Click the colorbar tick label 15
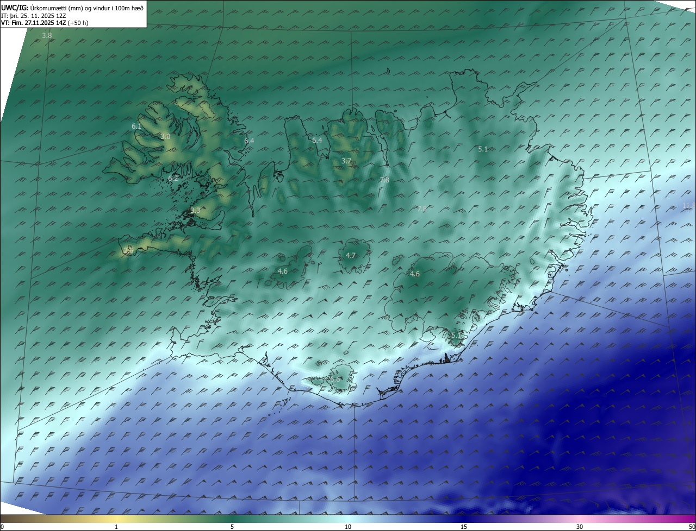 (x=464, y=527)
